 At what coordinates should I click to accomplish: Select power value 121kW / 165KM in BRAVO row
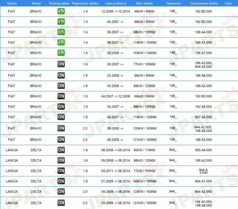[145, 140]
